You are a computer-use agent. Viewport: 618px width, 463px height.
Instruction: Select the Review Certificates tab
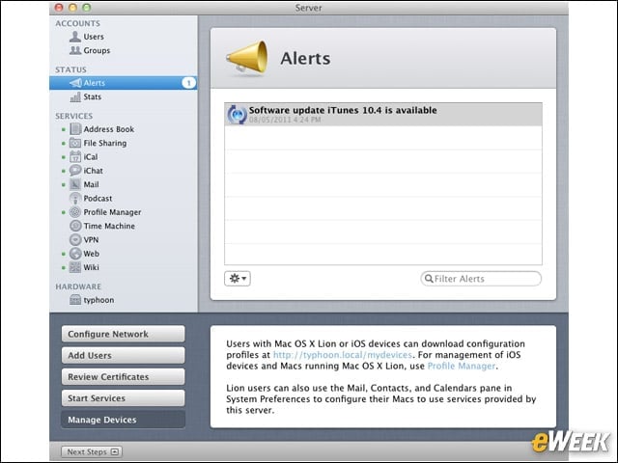tap(123, 377)
